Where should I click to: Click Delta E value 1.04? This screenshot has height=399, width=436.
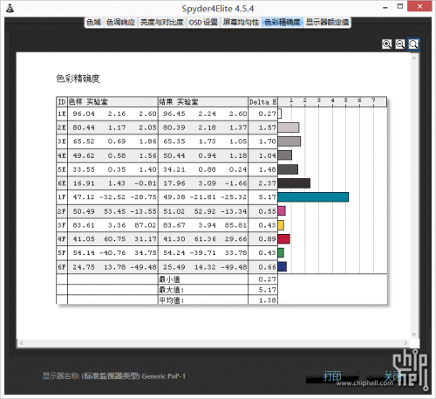(x=267, y=155)
